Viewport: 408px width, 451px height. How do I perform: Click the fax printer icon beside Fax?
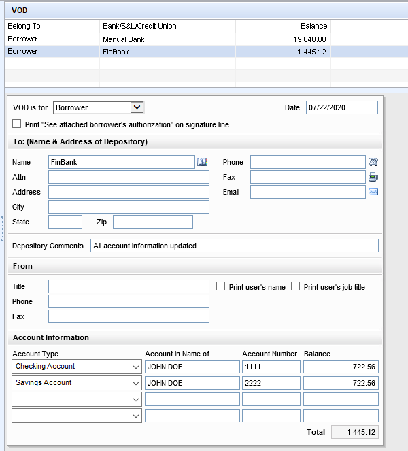pos(373,177)
